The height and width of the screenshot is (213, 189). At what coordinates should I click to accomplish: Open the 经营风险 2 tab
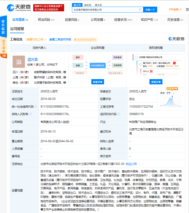(72, 20)
